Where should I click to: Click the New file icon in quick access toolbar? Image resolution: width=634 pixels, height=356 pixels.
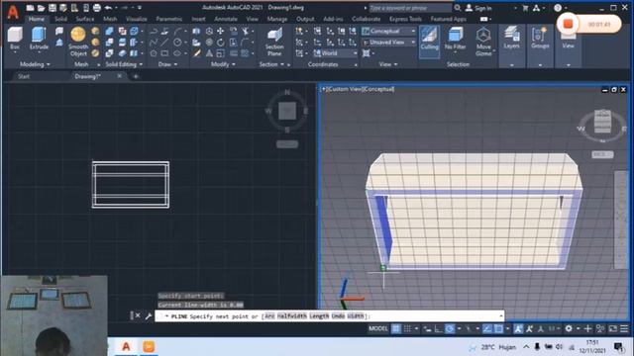[x=31, y=8]
